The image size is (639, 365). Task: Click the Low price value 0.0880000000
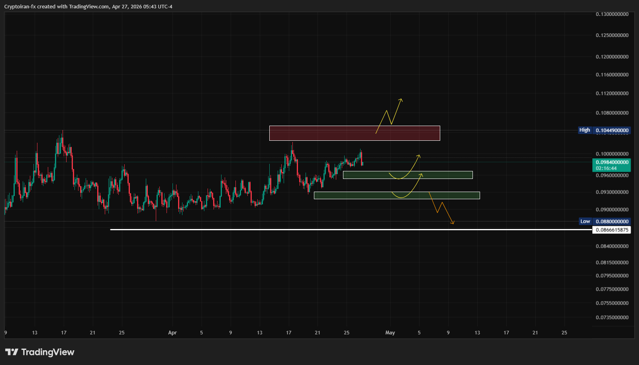tap(612, 221)
